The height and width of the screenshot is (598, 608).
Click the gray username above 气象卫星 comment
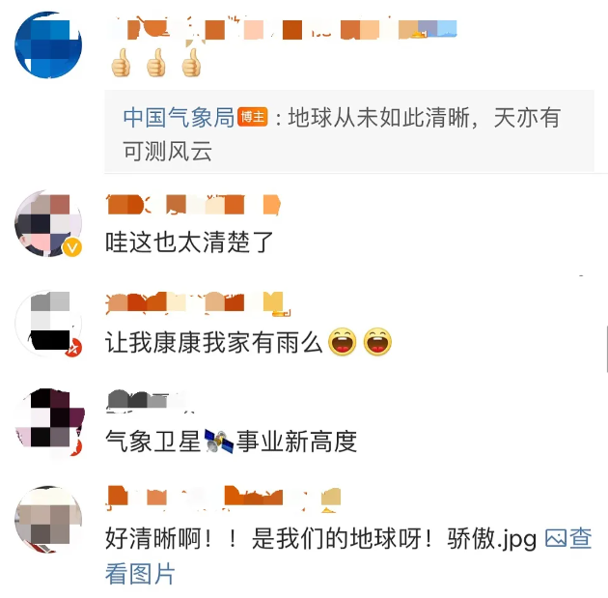(148, 401)
